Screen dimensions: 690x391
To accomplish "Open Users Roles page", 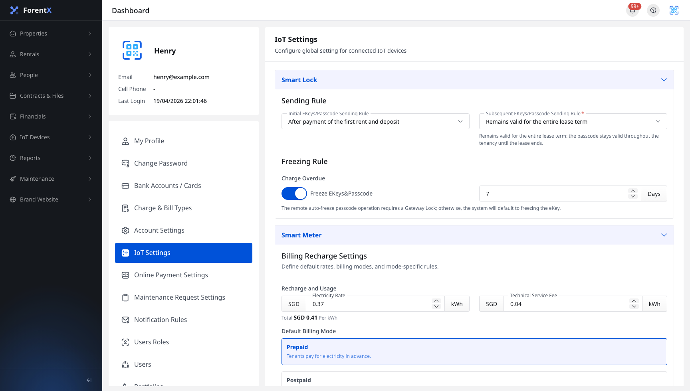I will coord(184,342).
